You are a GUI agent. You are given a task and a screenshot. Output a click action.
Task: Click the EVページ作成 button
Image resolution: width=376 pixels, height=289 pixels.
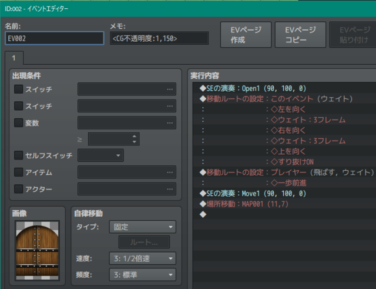[x=246, y=35]
